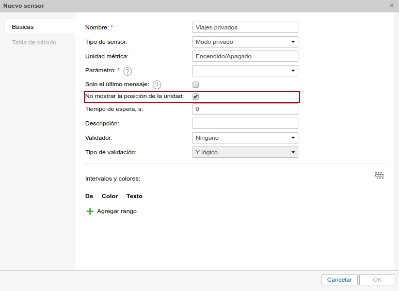Click the help icon beside Solo el último mensaje
This screenshot has height=291, width=399.
pyautogui.click(x=157, y=85)
